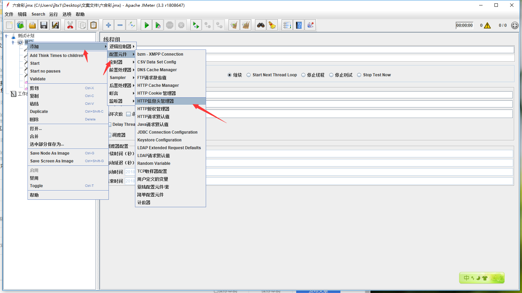
Task: Save the test plan with floppy icon
Action: click(x=44, y=25)
